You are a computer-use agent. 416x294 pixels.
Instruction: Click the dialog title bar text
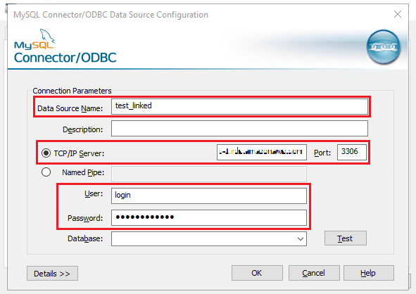point(111,15)
